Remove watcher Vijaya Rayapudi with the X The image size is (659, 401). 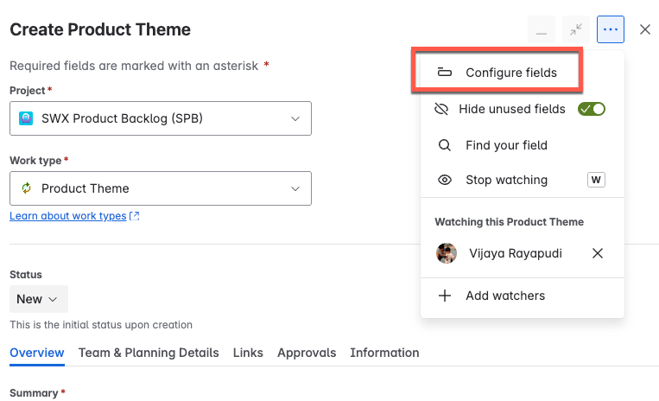(597, 253)
